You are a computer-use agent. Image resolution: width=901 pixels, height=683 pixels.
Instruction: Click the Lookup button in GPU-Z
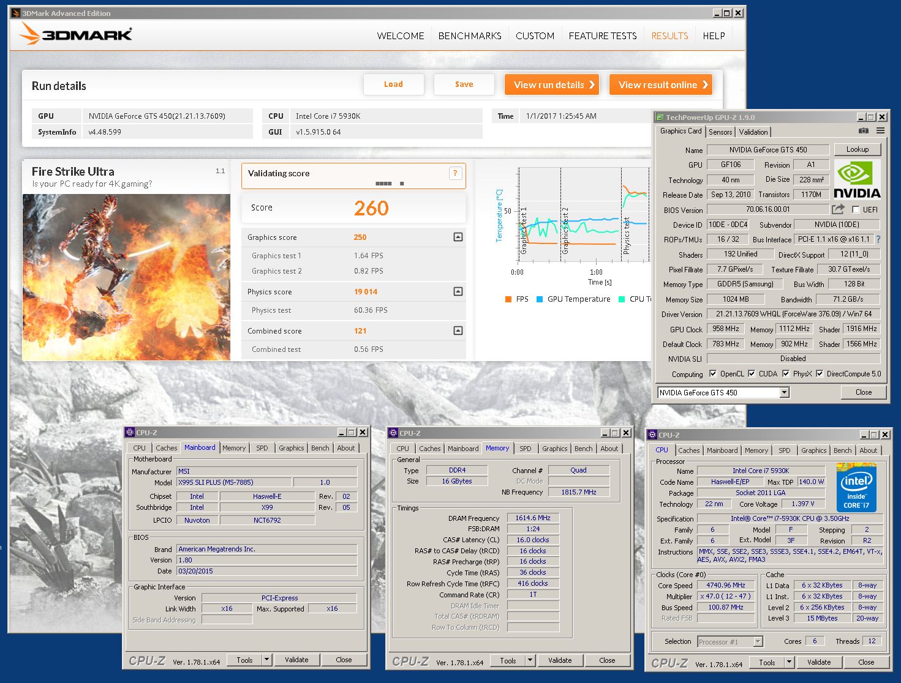click(x=857, y=149)
